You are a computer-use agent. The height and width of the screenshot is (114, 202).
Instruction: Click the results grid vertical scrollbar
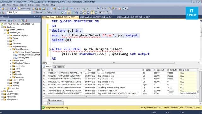[x=198, y=91]
